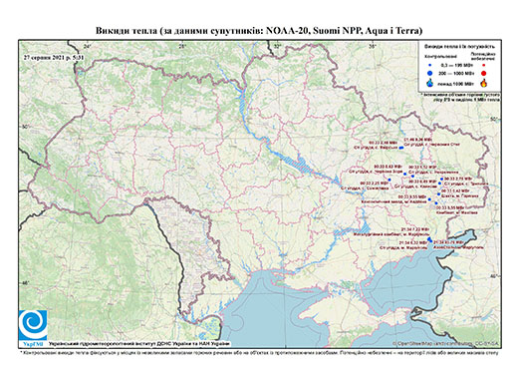Click the Makiivka kombinat heat marker
The width and height of the screenshot is (518, 367).
(x=436, y=202)
